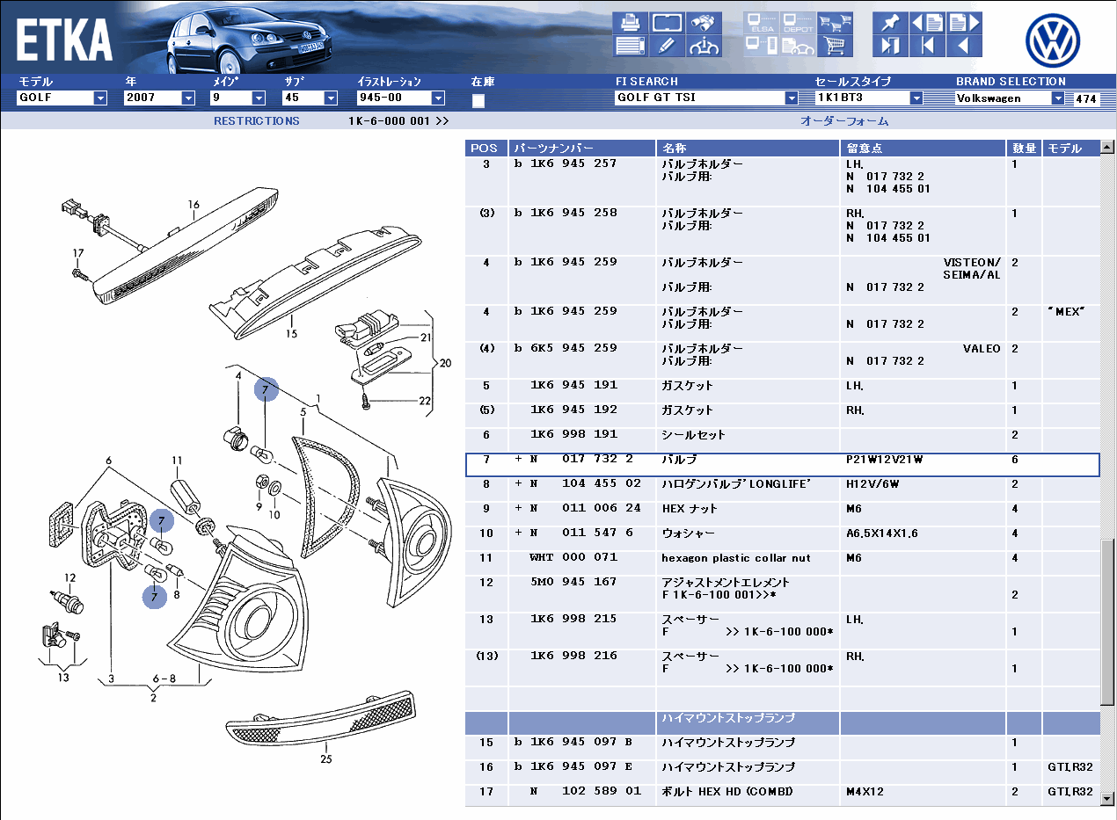Open search with the binoculars icon

705,23
